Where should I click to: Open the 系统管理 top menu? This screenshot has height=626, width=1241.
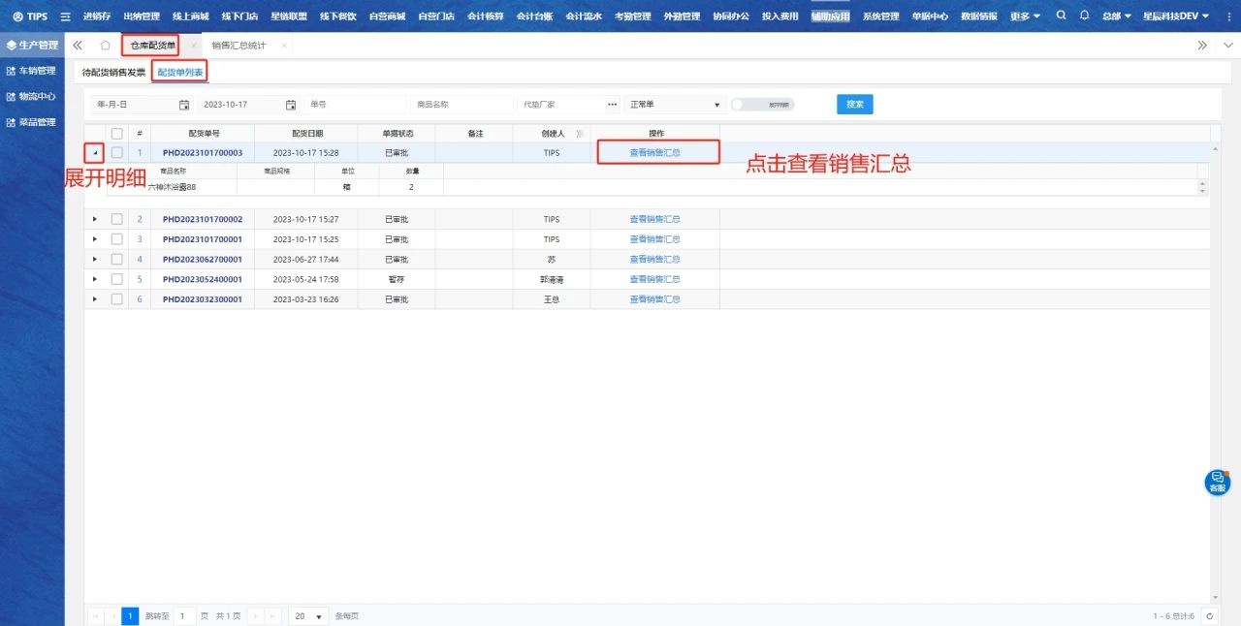(x=880, y=16)
